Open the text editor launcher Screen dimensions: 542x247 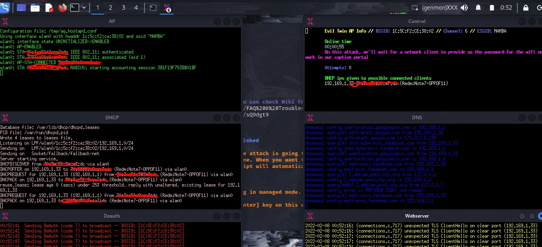coord(49,8)
